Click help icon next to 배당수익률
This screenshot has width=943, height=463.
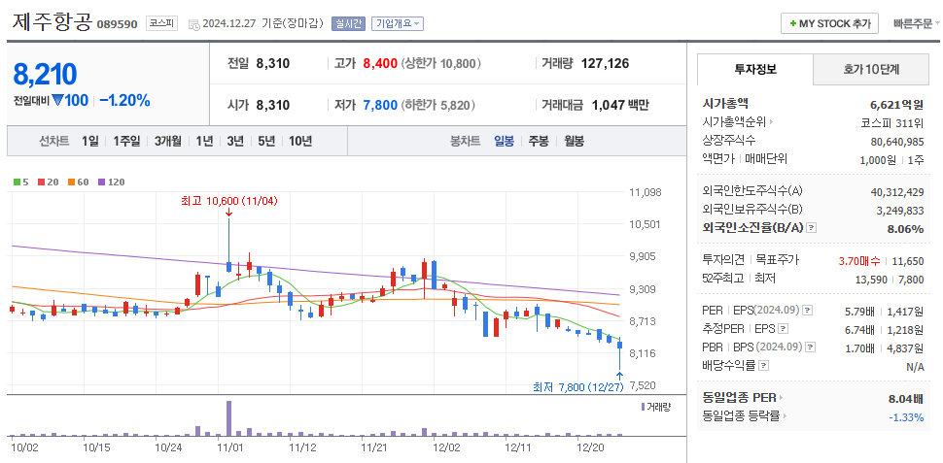tap(763, 365)
